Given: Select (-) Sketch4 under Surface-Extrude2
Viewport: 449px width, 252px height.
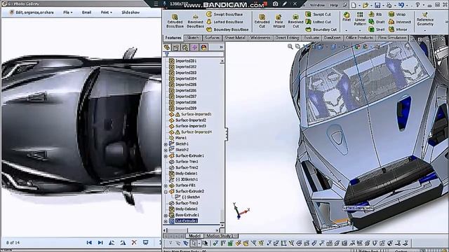Looking at the screenshot, I should (x=187, y=197).
